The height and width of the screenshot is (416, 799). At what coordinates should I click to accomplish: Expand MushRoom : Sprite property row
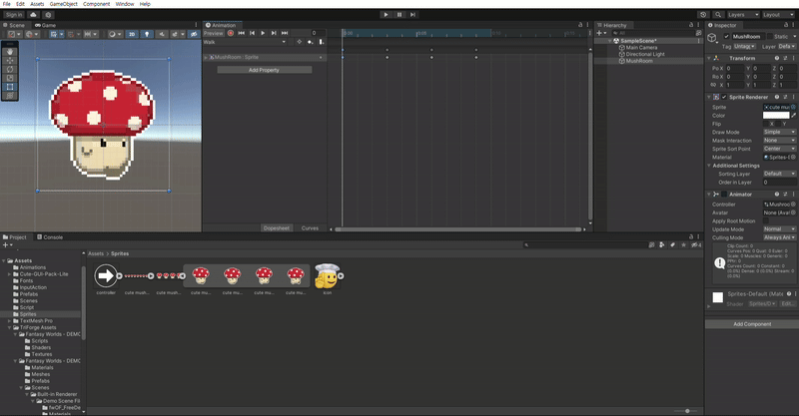(x=206, y=58)
